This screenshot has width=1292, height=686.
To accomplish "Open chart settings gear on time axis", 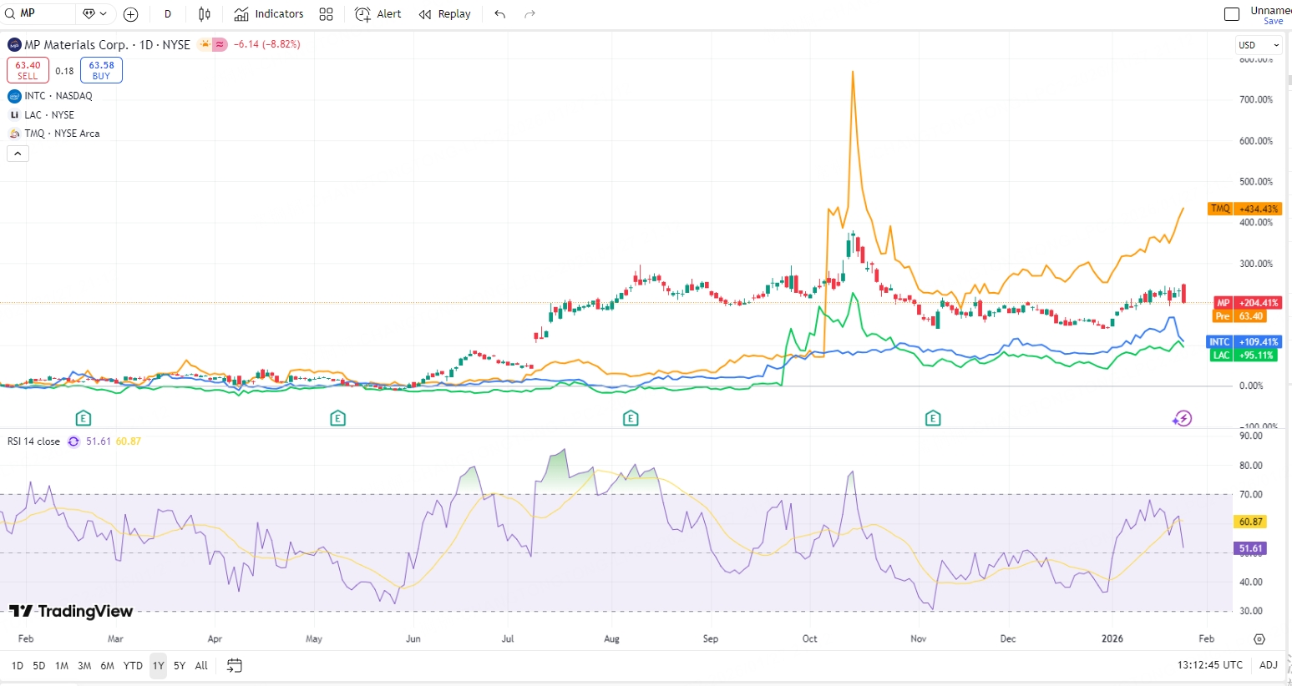I will click(1259, 639).
